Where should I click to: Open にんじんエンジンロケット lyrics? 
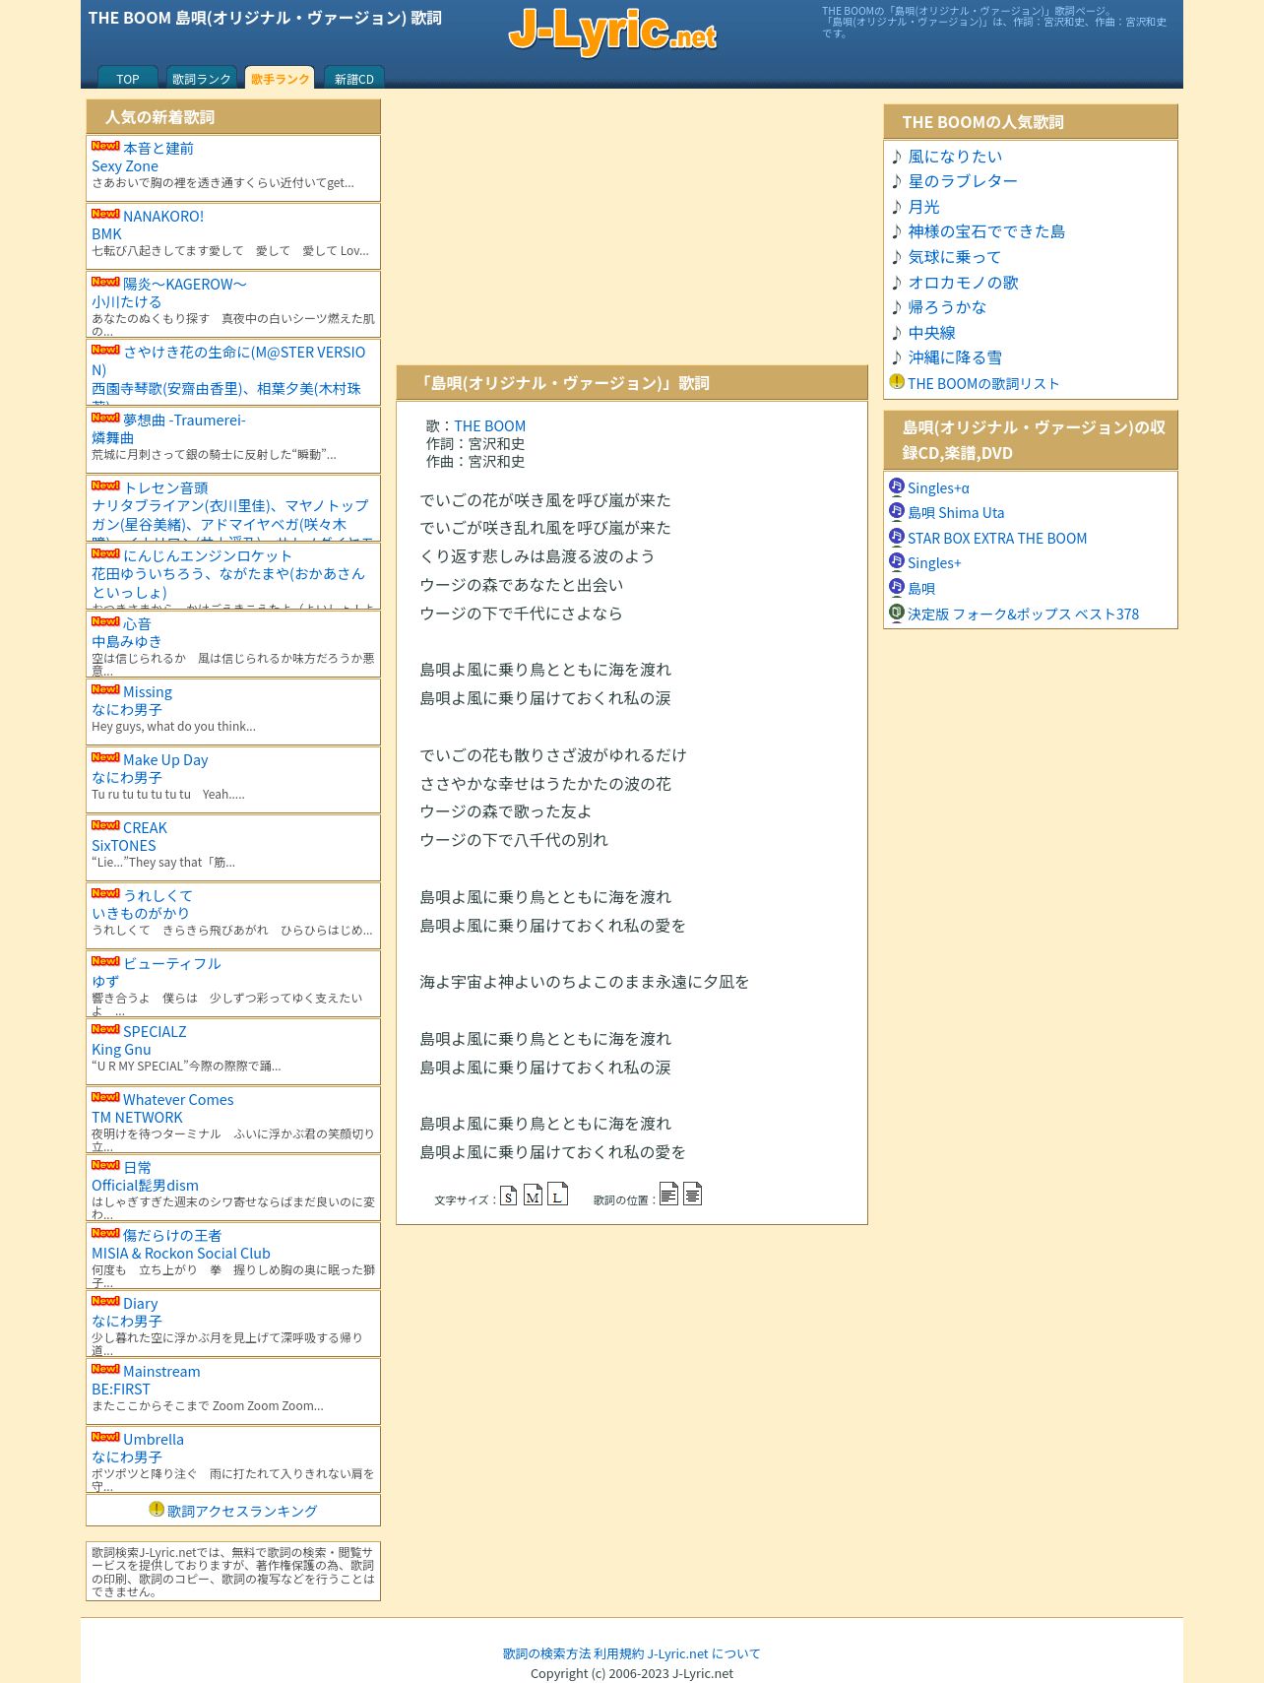(x=208, y=555)
